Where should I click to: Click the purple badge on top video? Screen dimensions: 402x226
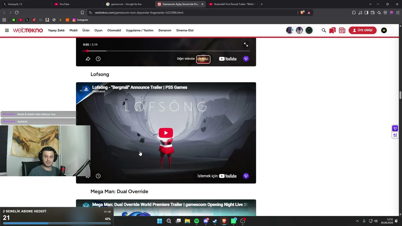click(246, 59)
